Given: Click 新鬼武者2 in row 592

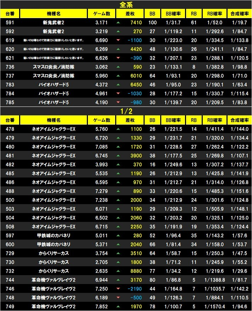Looking at the screenshot, I should click(54, 31).
